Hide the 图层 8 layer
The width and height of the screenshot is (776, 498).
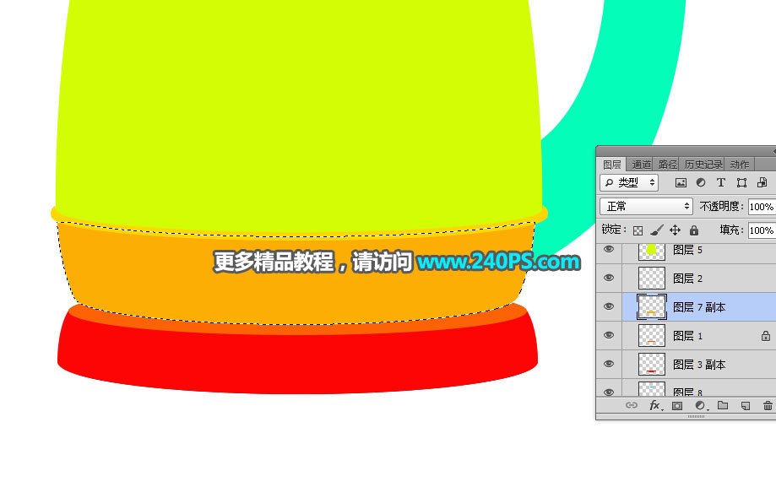click(x=609, y=392)
